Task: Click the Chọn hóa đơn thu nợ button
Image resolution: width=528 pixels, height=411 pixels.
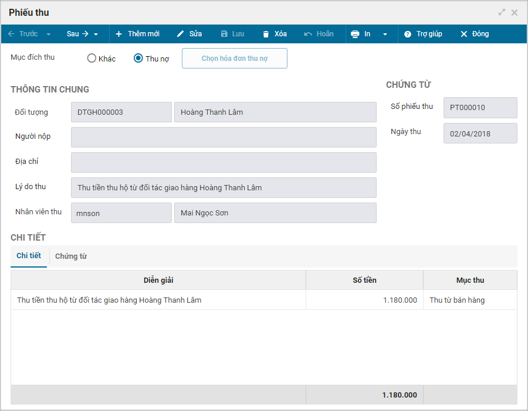Action: click(235, 58)
